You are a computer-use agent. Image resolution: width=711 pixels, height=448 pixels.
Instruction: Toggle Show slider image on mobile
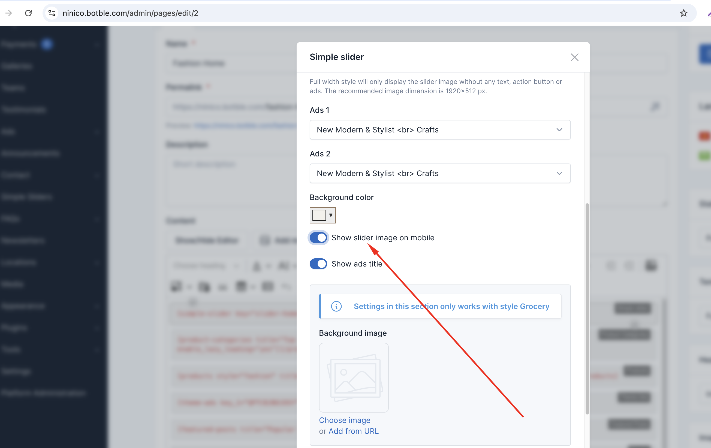318,238
